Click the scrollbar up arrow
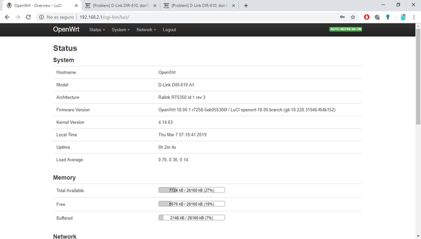Screen dimensions: 421x239 [x=418, y=26]
